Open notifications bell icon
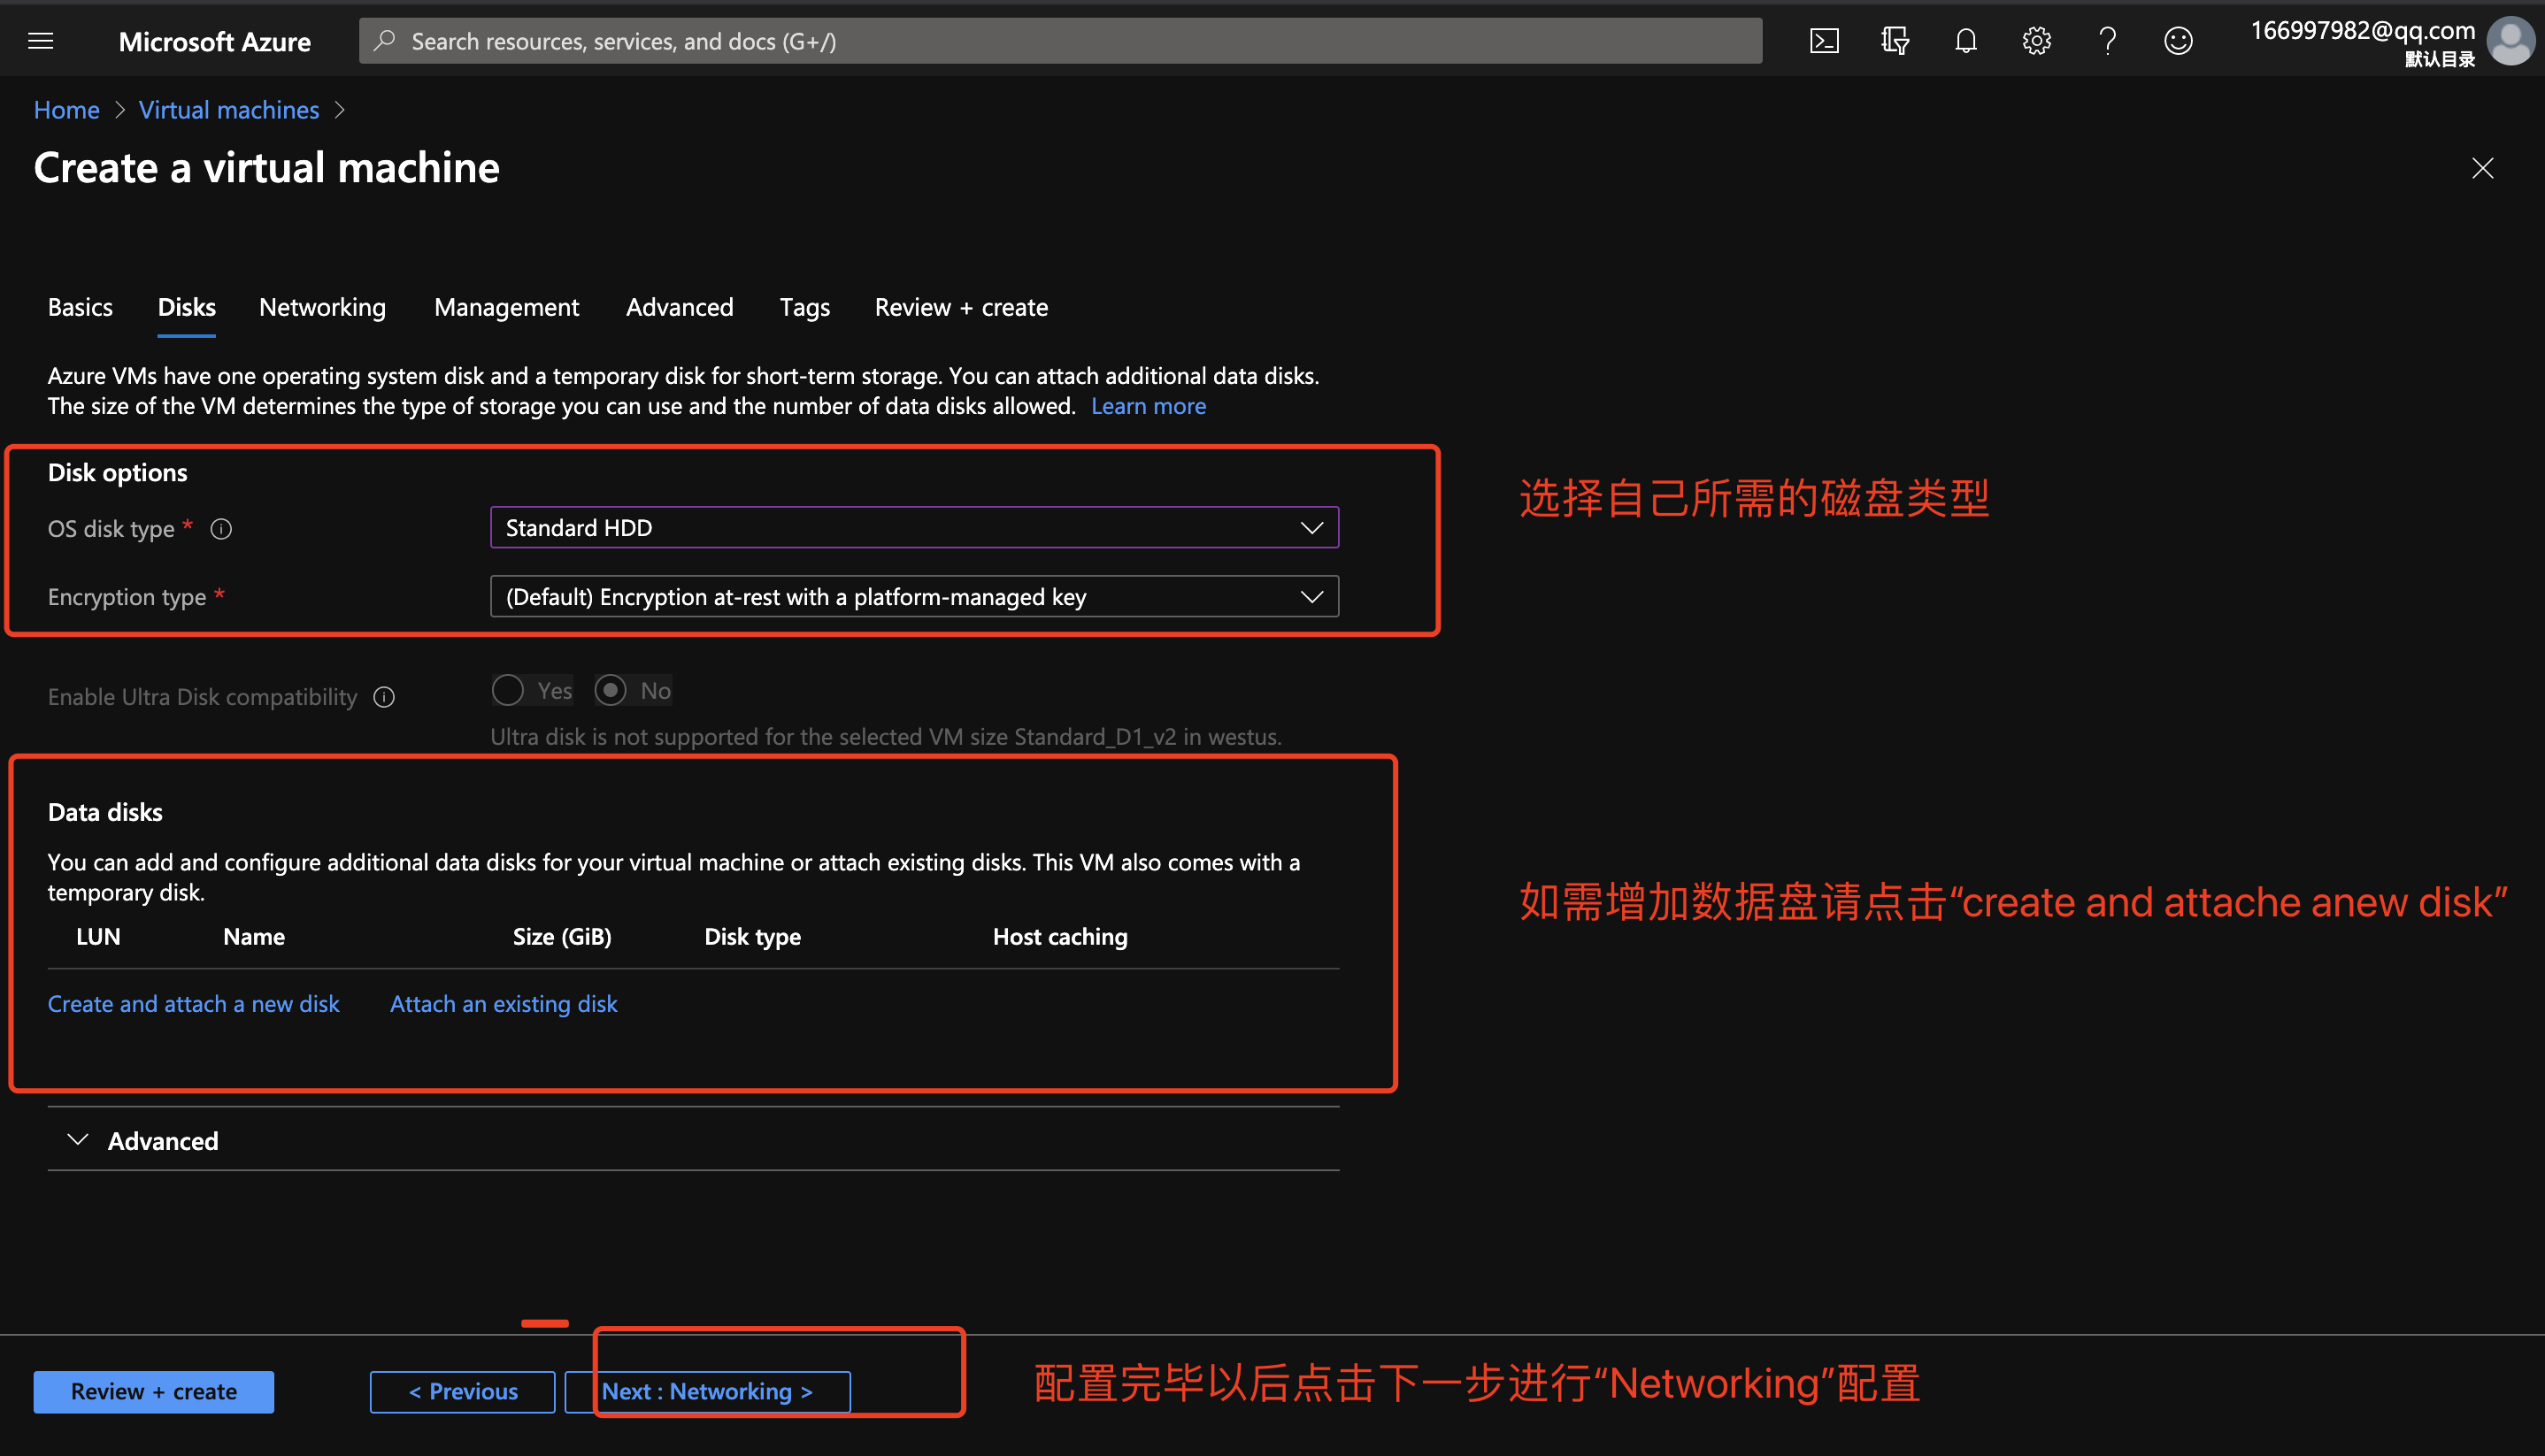Screen dimensions: 2545x1456 coord(1965,41)
